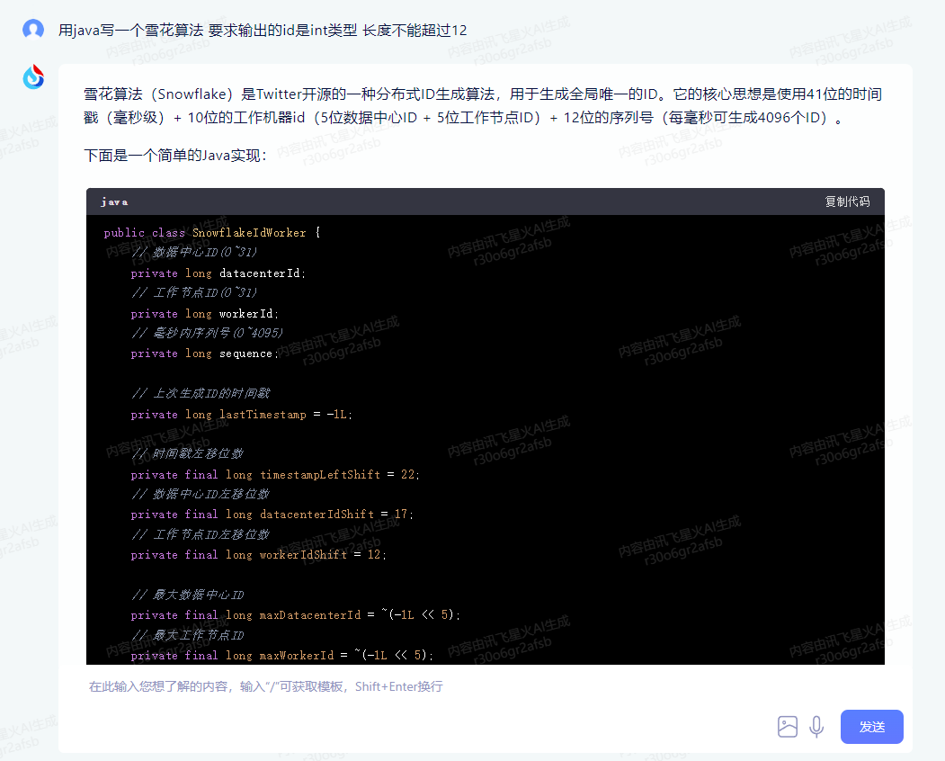Screen dimensions: 945x761
Task: Open the image upload icon
Action: coord(788,726)
